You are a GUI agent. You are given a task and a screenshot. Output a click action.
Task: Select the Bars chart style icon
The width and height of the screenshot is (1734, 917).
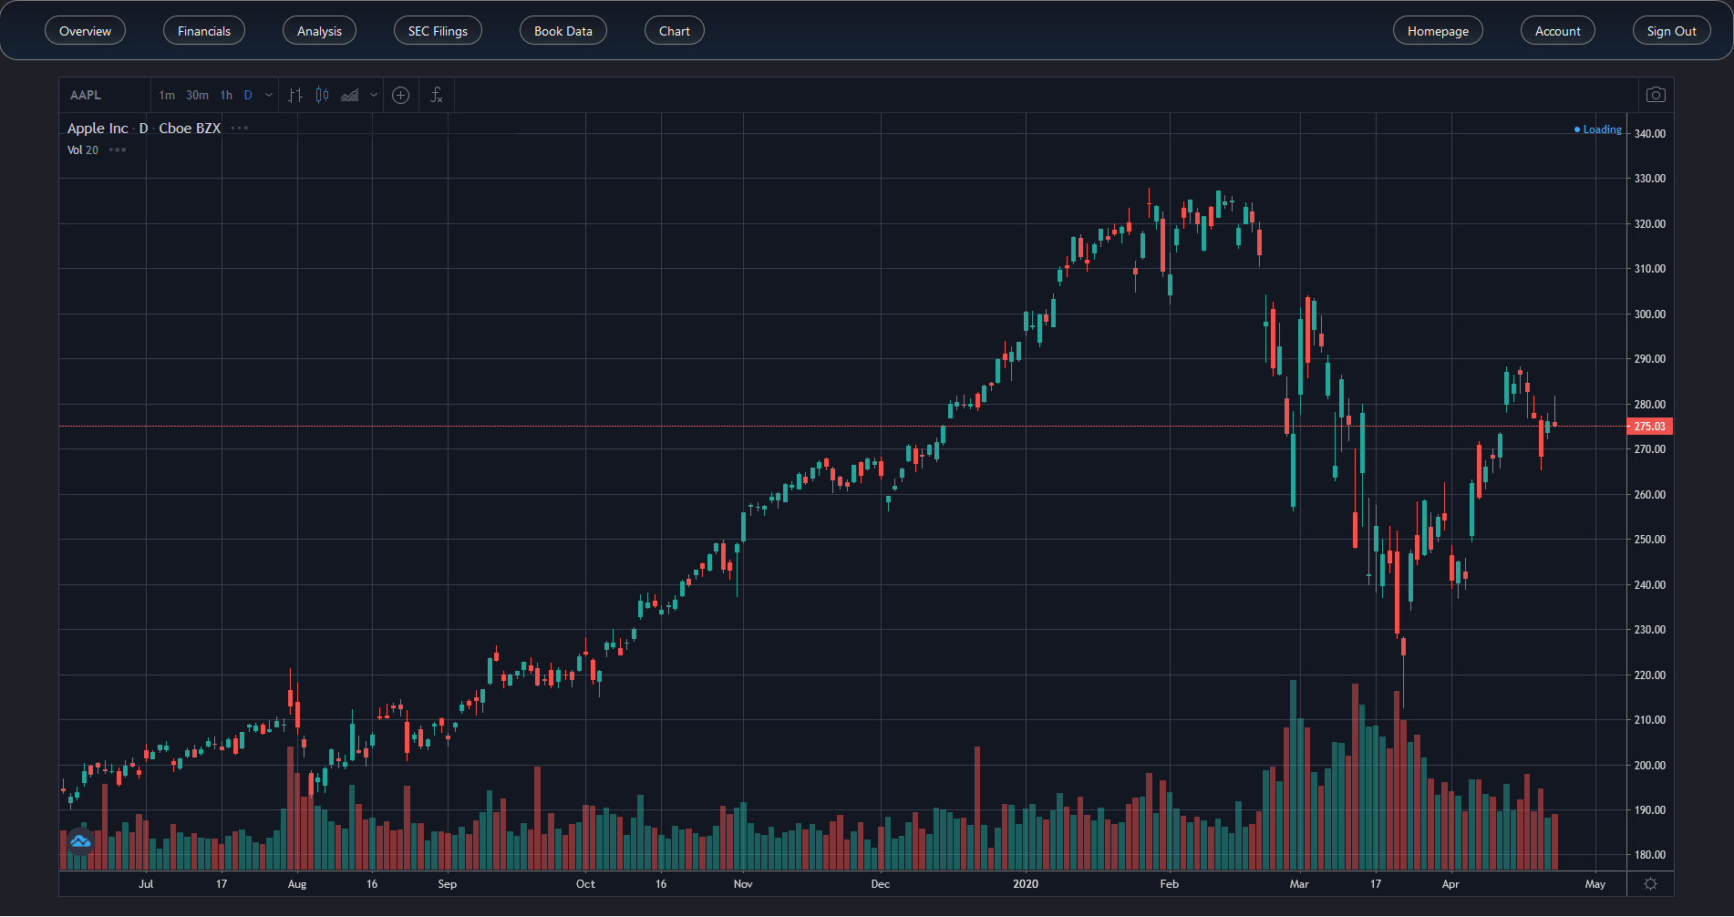click(x=294, y=95)
